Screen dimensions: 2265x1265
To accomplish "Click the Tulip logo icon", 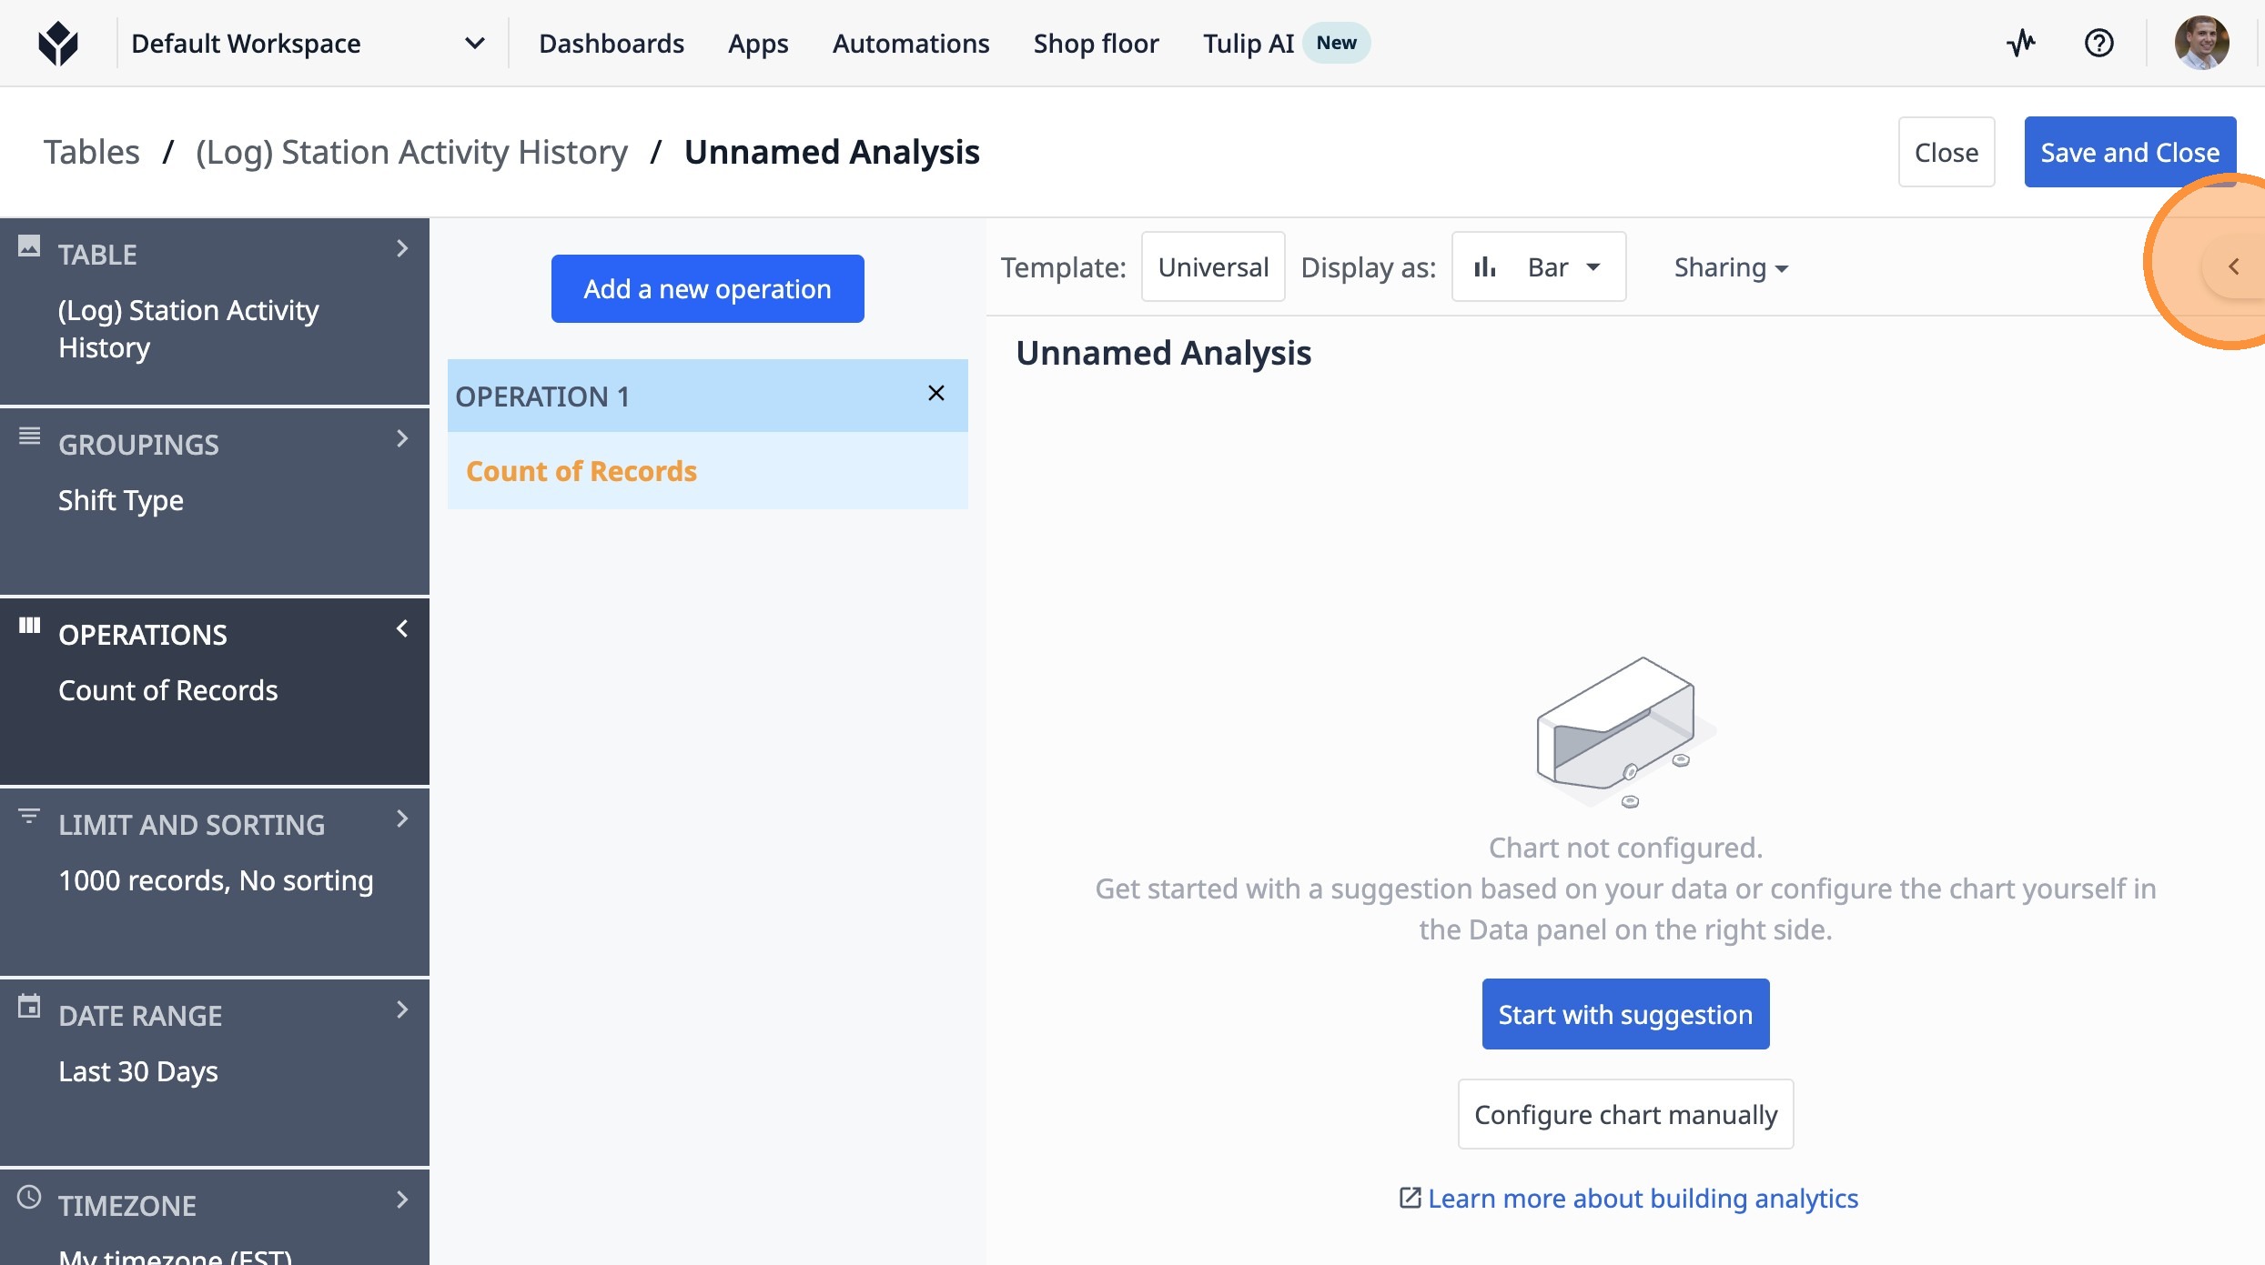I will tap(58, 43).
